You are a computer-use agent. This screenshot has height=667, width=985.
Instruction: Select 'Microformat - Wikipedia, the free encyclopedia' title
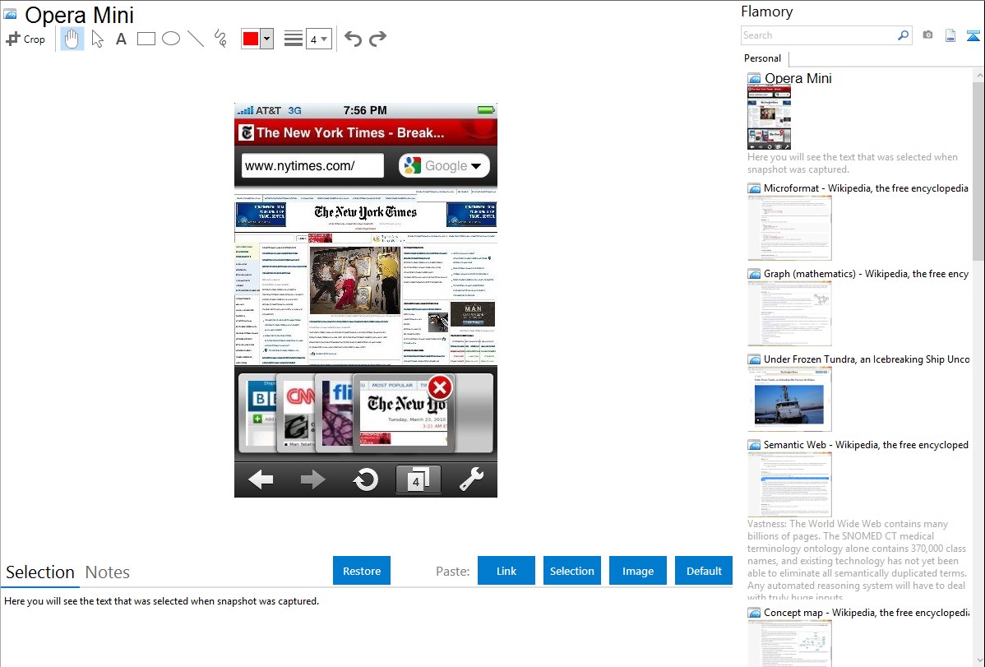pyautogui.click(x=866, y=188)
